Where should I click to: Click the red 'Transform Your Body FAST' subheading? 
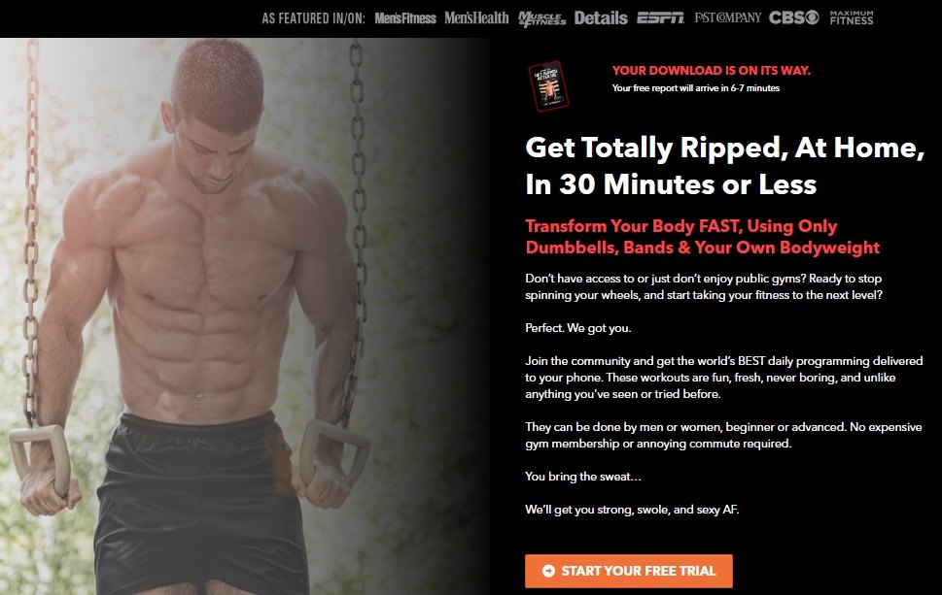point(702,237)
